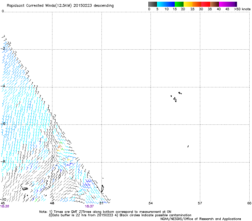Click the orange wind barb cluster in swath

(60, 147)
